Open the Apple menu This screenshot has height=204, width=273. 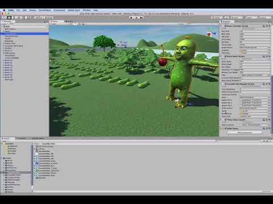4,10
